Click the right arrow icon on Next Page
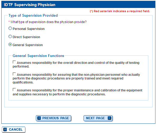Viewport: 157px width, 133px height. tap(109, 118)
